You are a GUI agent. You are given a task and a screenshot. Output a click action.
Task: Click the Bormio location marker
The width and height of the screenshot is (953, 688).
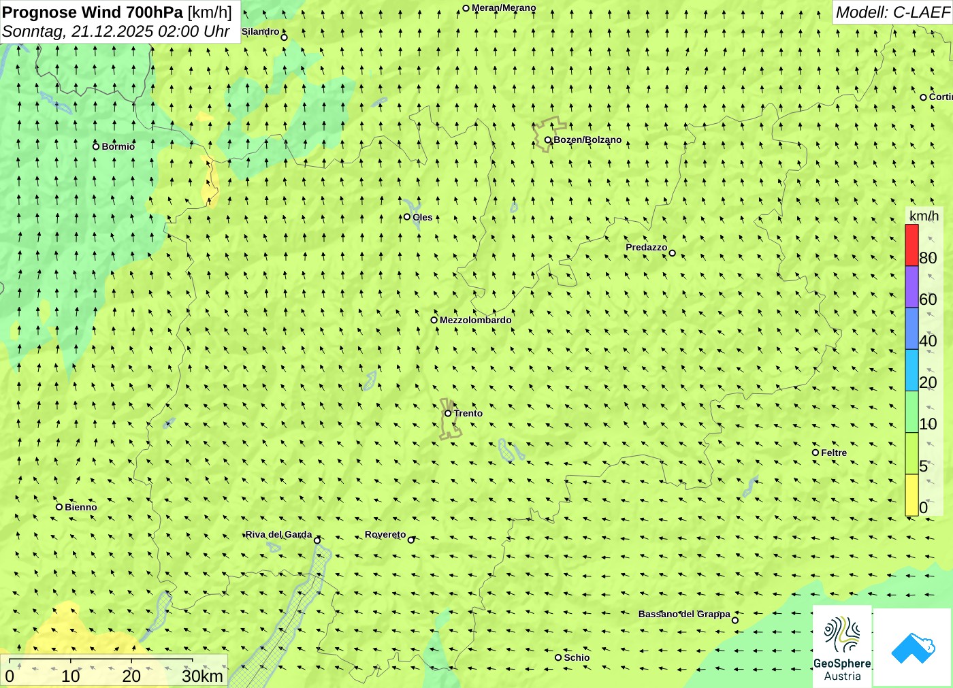click(96, 146)
